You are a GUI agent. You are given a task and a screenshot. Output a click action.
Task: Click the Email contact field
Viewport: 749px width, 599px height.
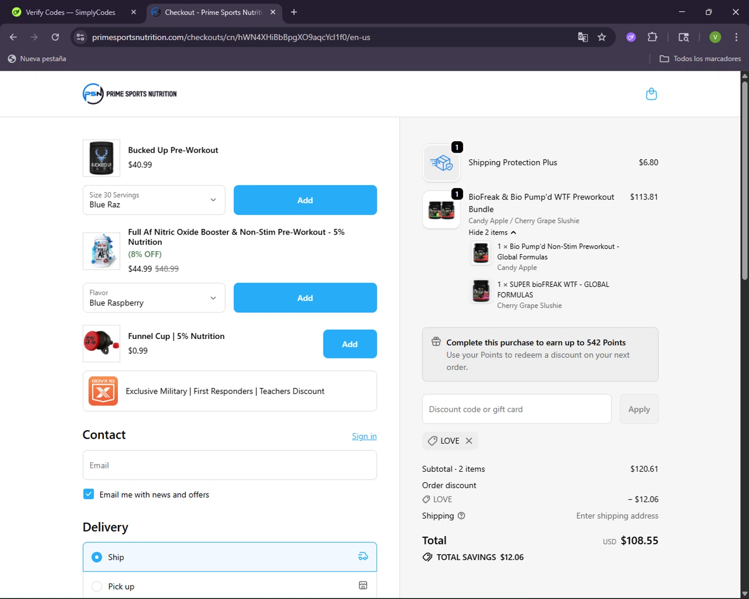(230, 465)
